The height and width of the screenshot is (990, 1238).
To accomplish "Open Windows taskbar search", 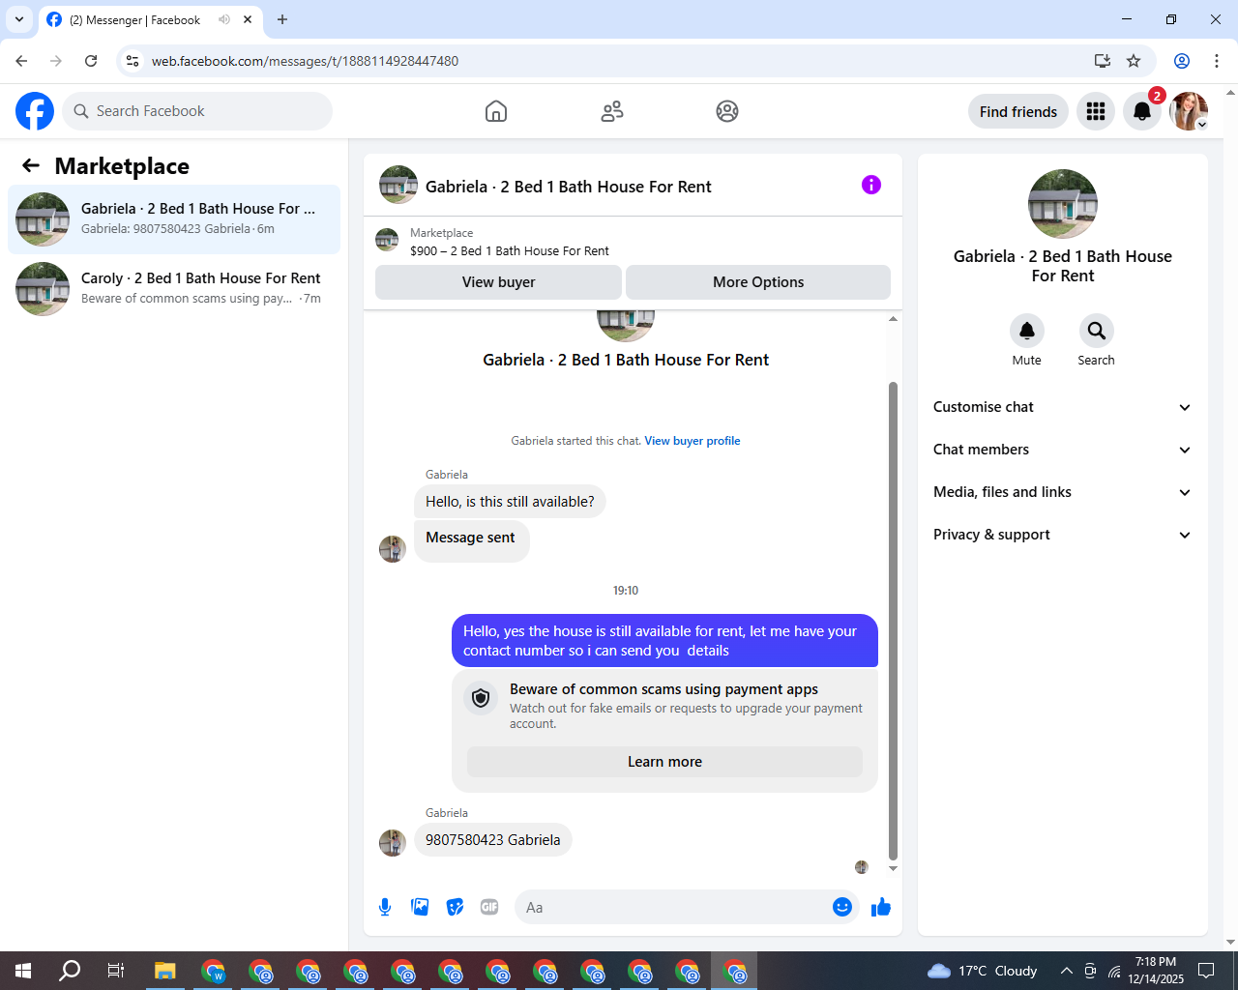I will (x=70, y=971).
